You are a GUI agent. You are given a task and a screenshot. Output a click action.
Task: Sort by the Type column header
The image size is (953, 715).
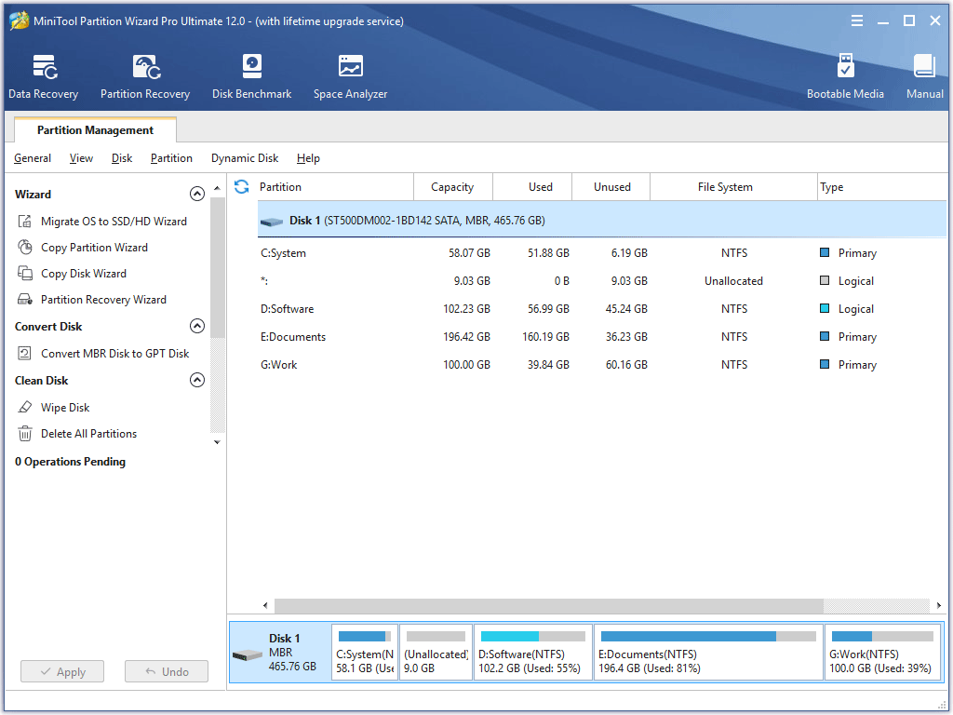pos(882,186)
